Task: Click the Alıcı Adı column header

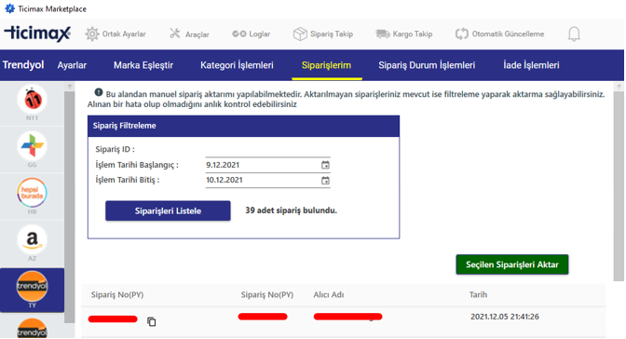Action: click(x=328, y=294)
